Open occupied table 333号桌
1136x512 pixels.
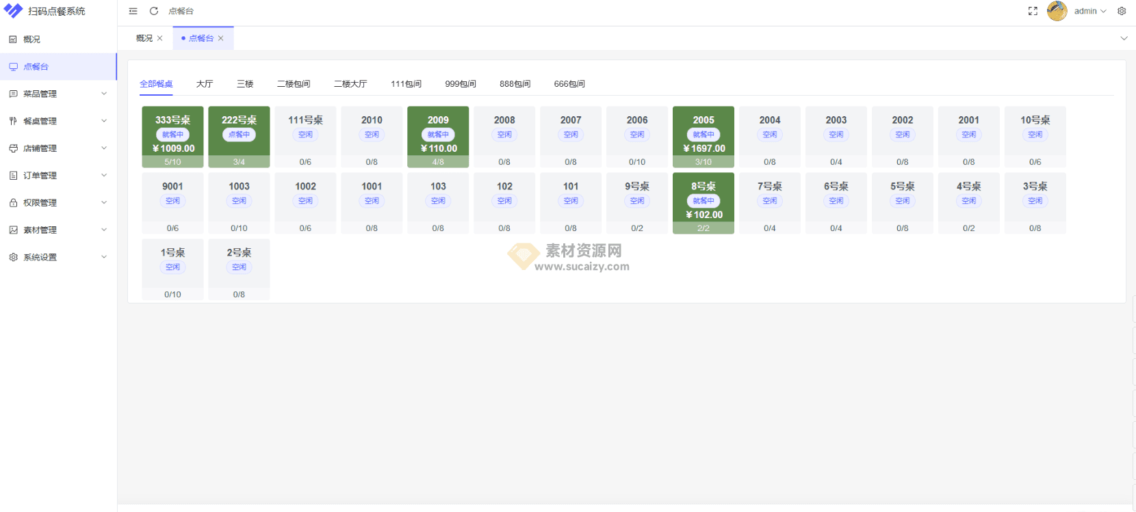(172, 136)
